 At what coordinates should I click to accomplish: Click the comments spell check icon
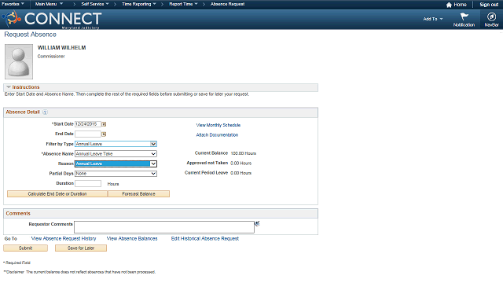click(257, 223)
